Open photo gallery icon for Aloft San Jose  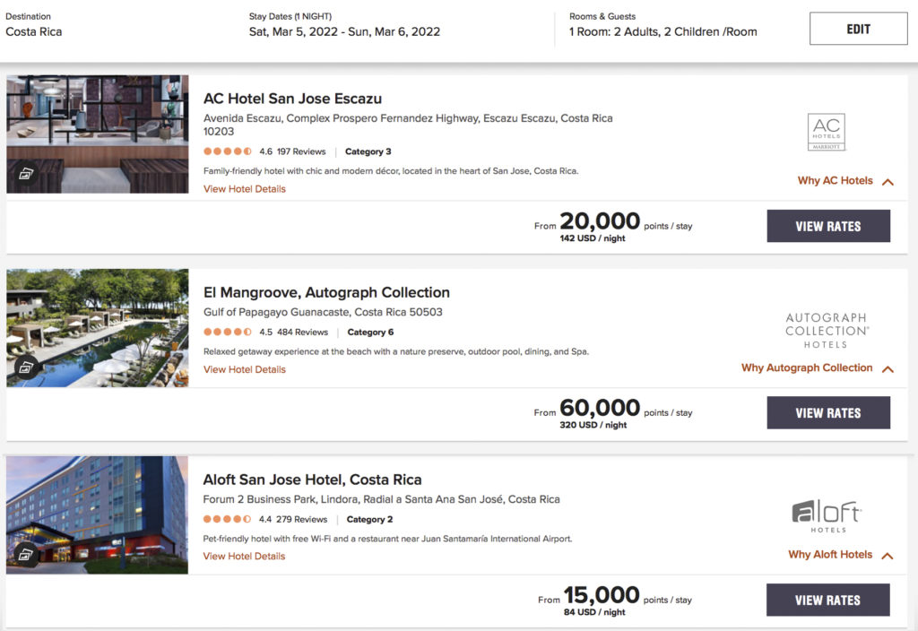click(27, 554)
